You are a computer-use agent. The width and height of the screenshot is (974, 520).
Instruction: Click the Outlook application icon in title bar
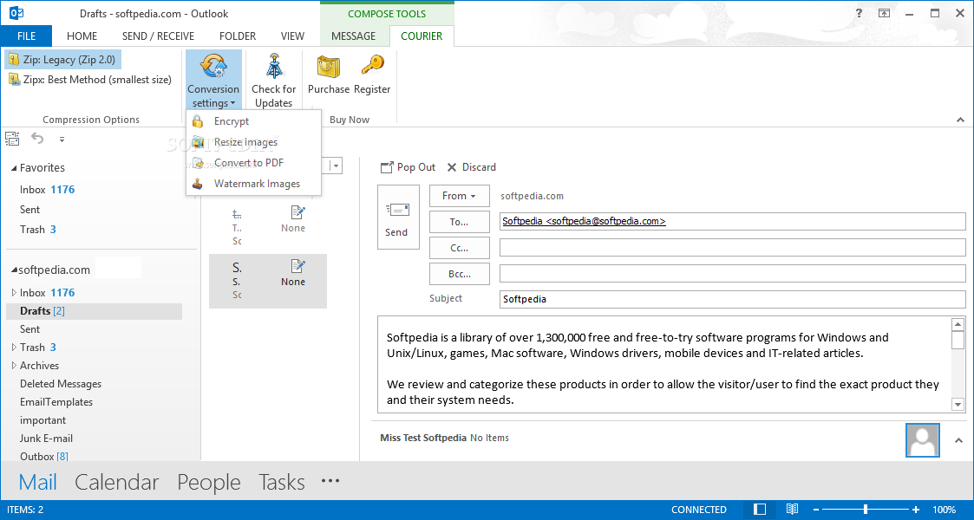click(x=16, y=13)
